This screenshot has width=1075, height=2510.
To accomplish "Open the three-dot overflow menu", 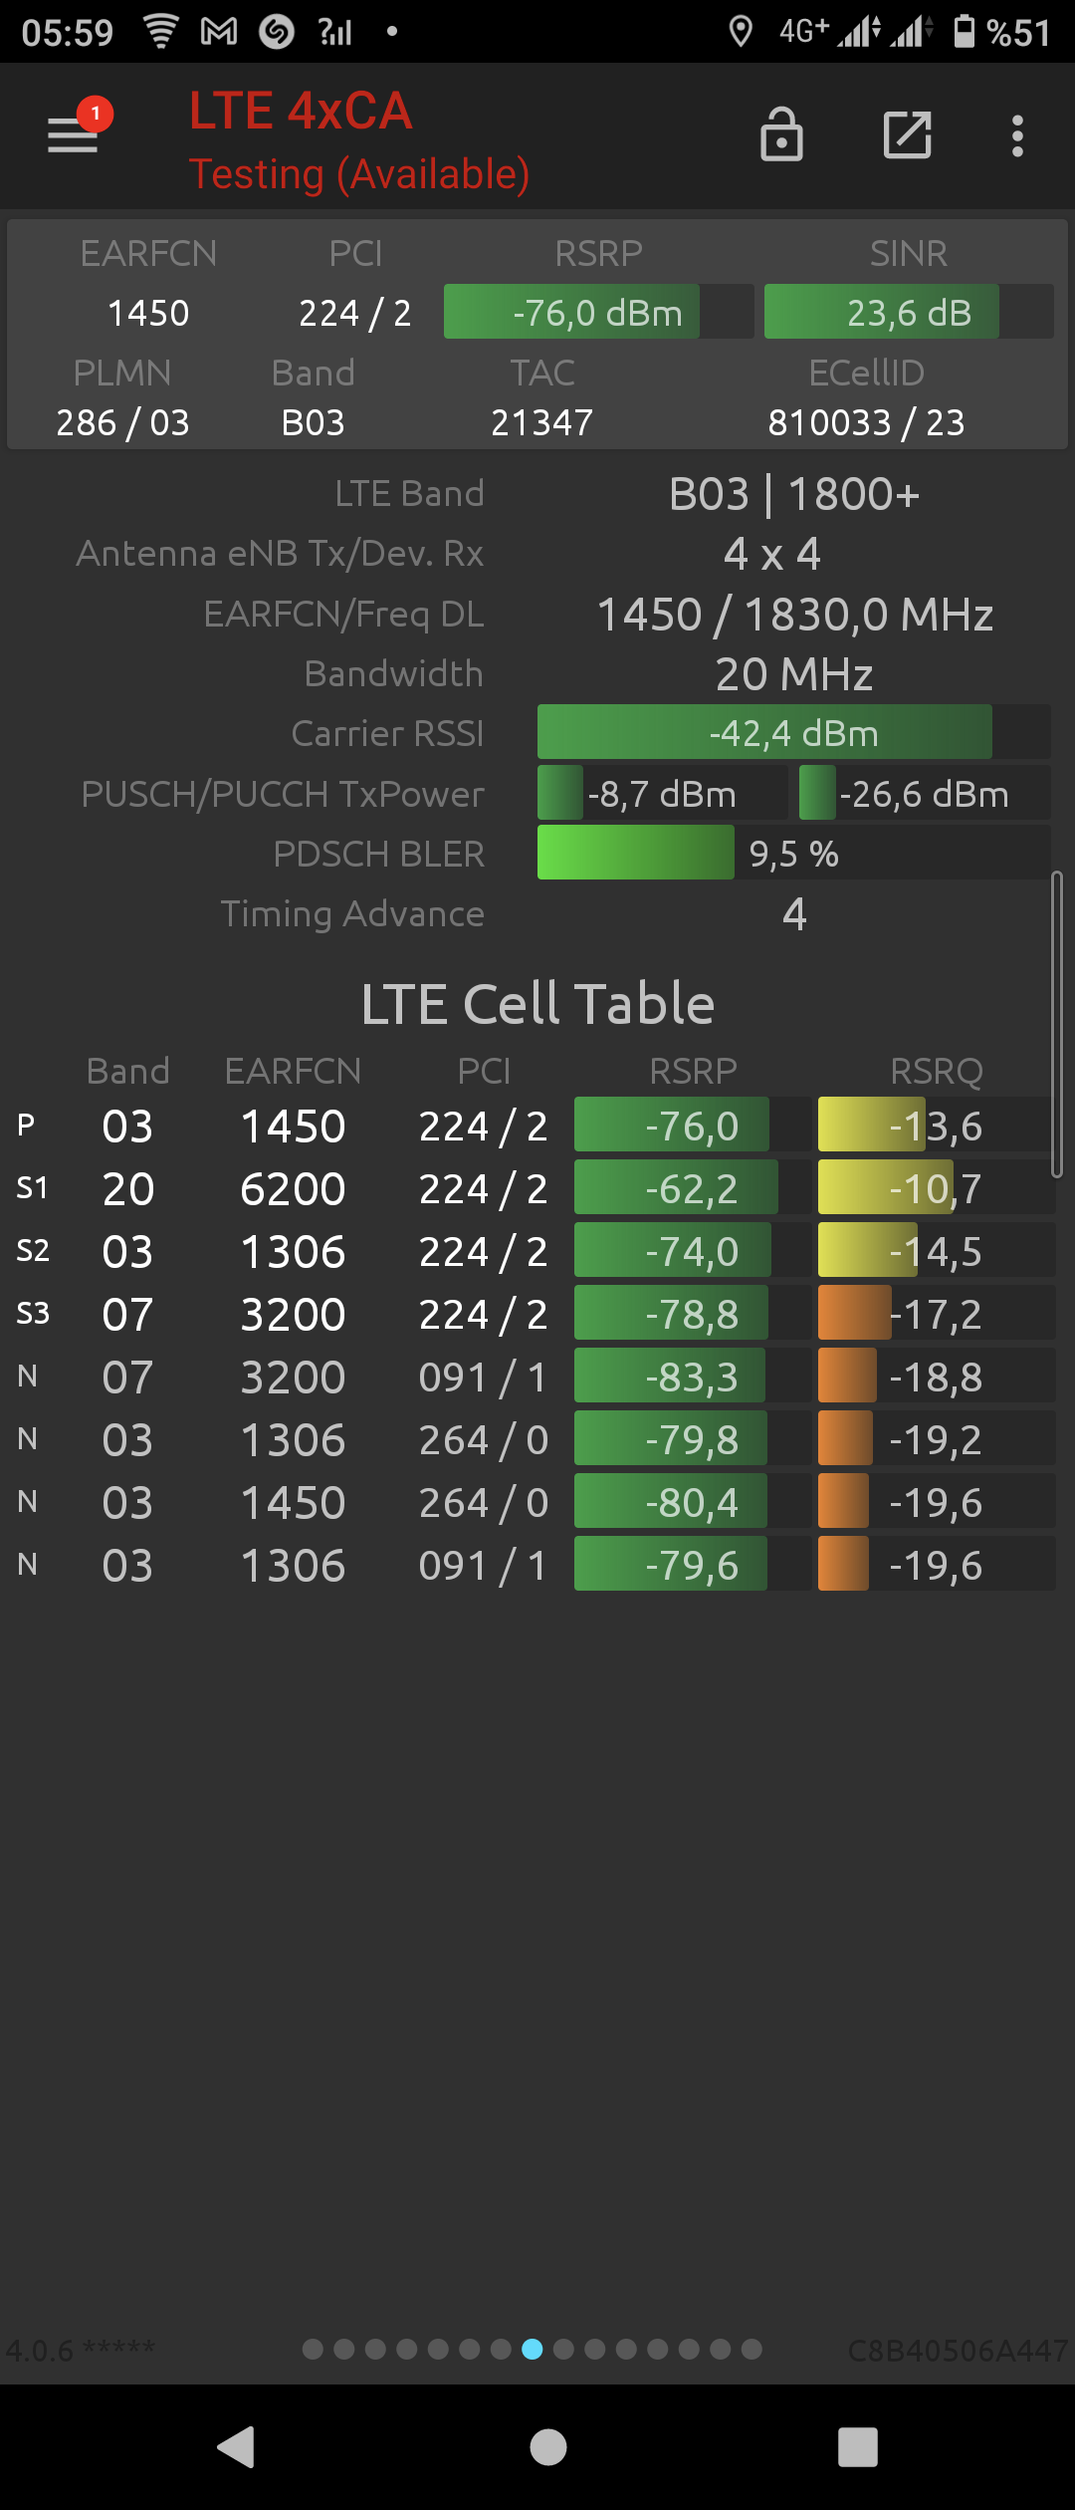I will coord(1017,135).
